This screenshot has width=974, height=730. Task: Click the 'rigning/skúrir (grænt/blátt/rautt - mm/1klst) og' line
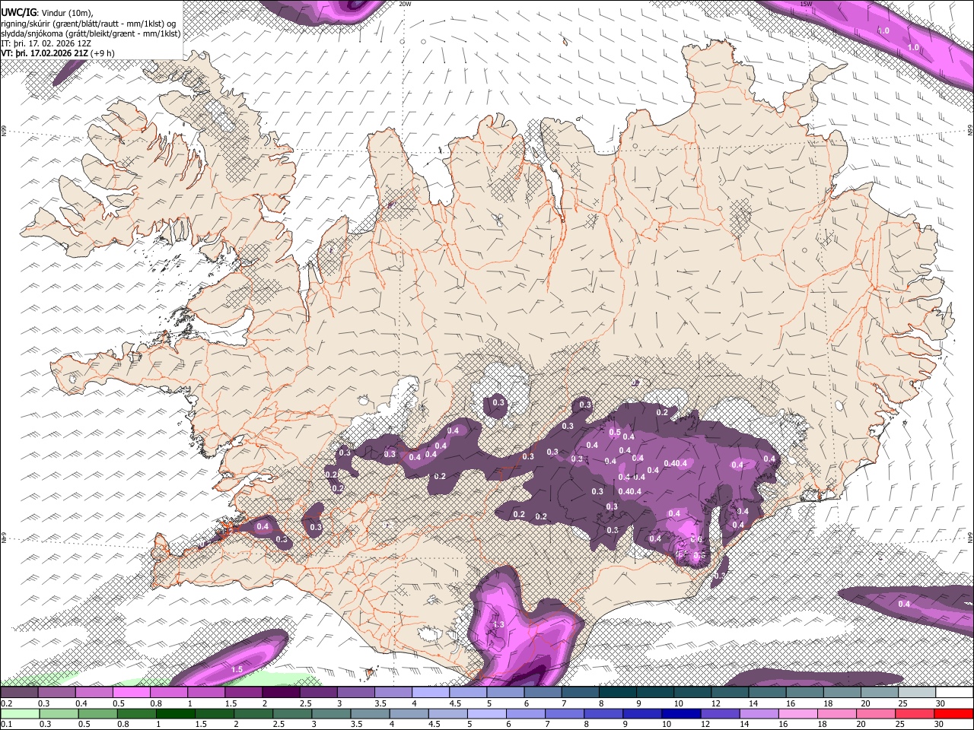pos(88,24)
